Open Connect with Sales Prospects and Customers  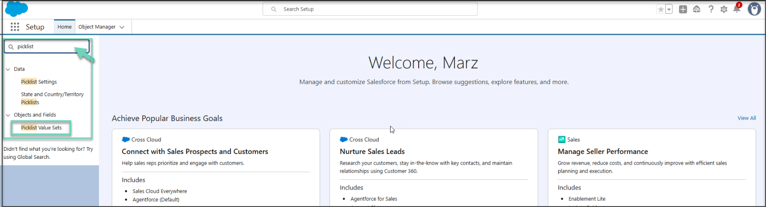[x=195, y=152]
